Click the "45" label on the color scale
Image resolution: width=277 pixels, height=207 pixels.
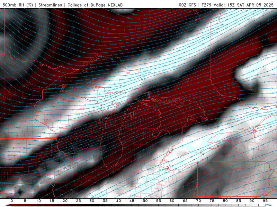[132, 201]
